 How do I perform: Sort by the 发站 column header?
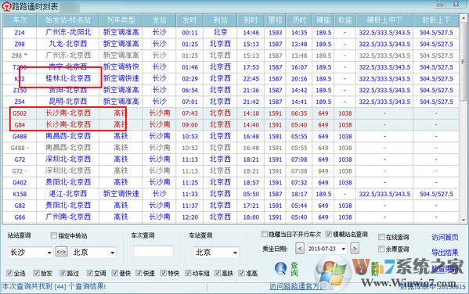pyautogui.click(x=160, y=20)
